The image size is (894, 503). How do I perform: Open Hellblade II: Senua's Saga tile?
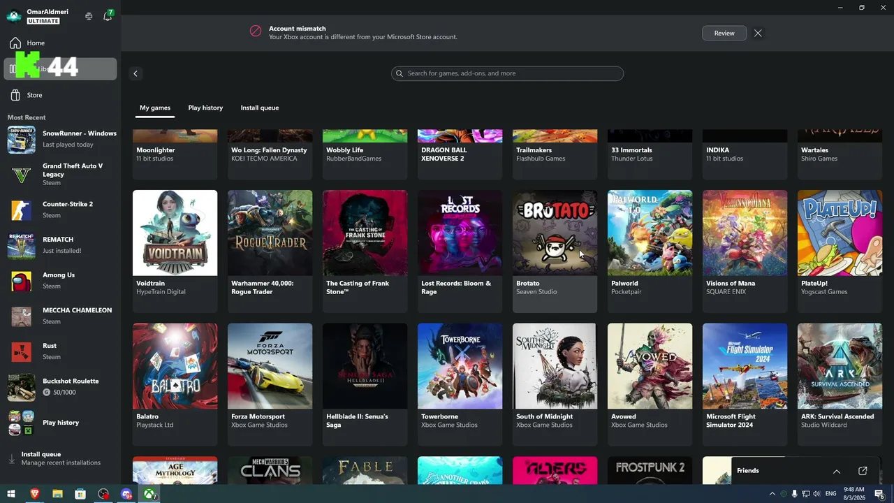coord(365,384)
